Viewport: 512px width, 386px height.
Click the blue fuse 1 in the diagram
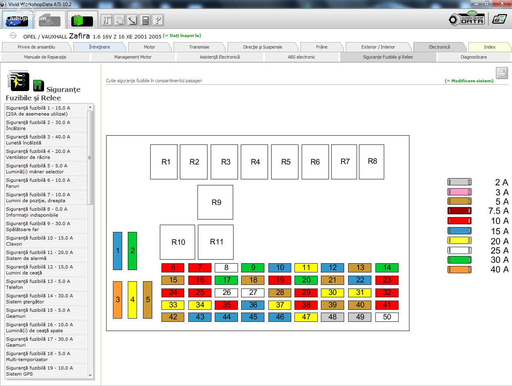(x=117, y=251)
